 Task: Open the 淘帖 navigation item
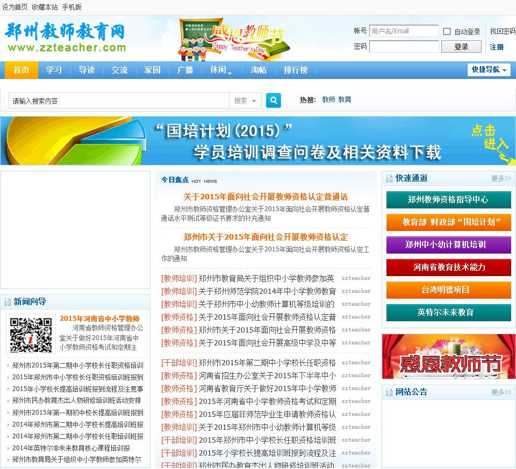tap(259, 70)
